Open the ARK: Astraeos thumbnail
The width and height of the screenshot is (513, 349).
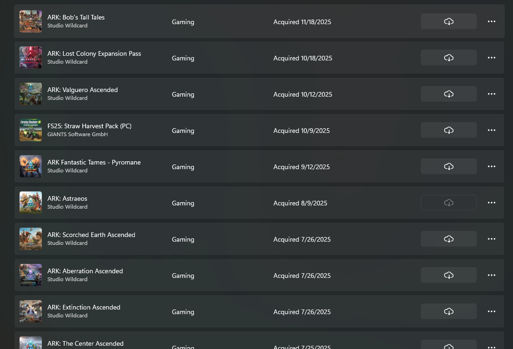(x=31, y=203)
